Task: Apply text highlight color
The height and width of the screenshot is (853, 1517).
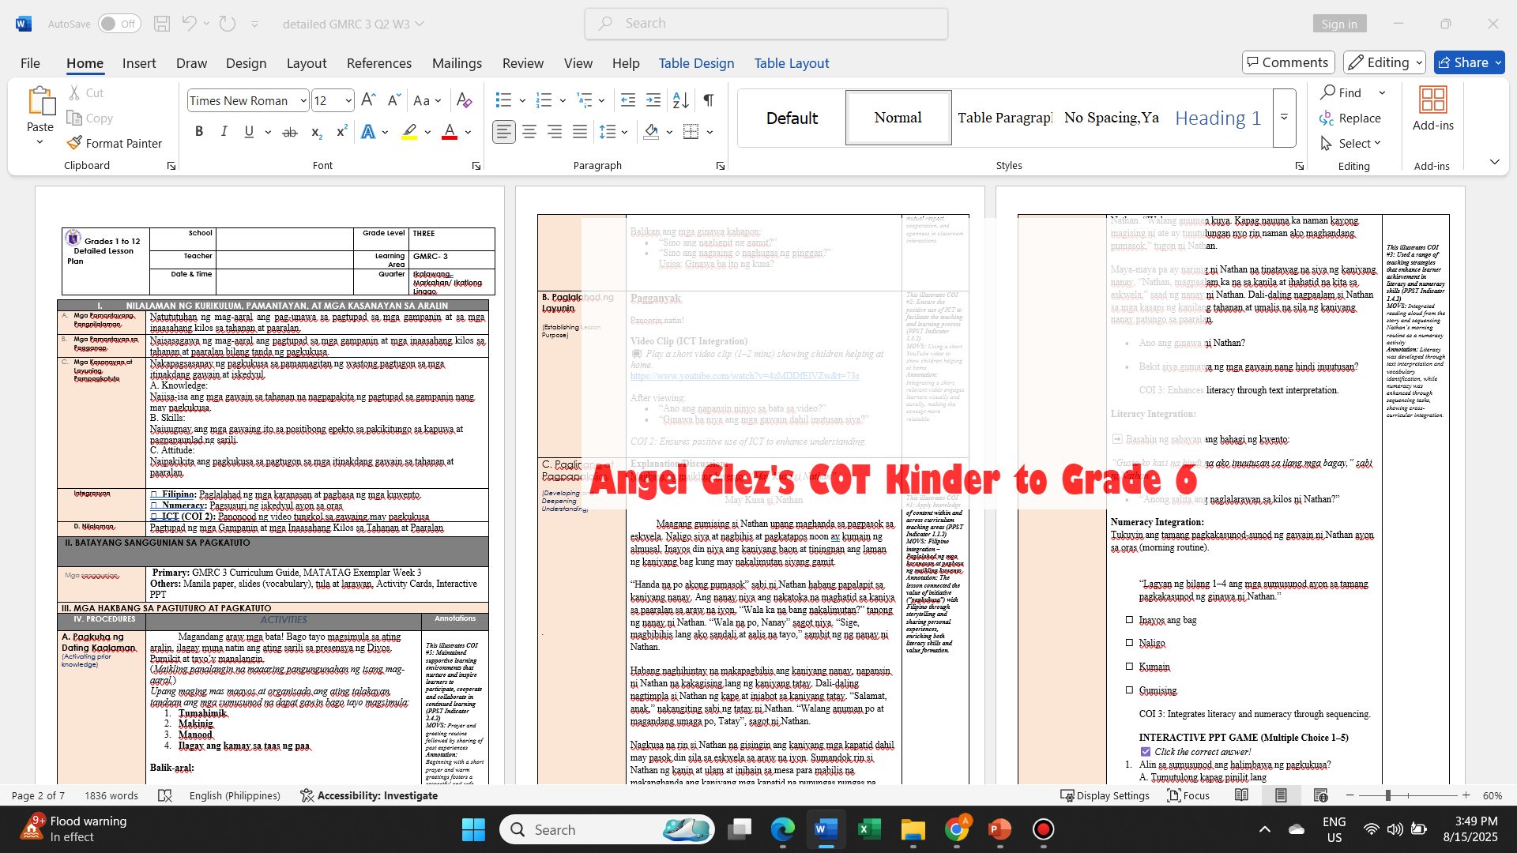Action: pyautogui.click(x=409, y=132)
